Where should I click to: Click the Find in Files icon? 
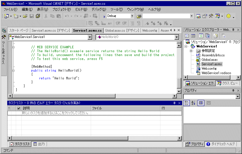(139, 16)
